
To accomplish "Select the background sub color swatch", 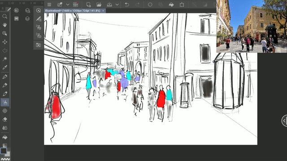I will click(7, 153).
